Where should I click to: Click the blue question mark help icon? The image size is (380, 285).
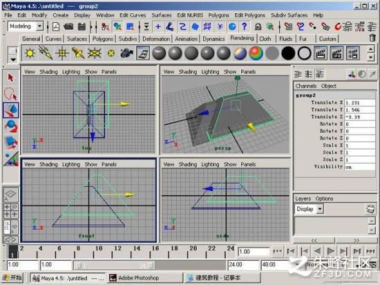pyautogui.click(x=245, y=26)
